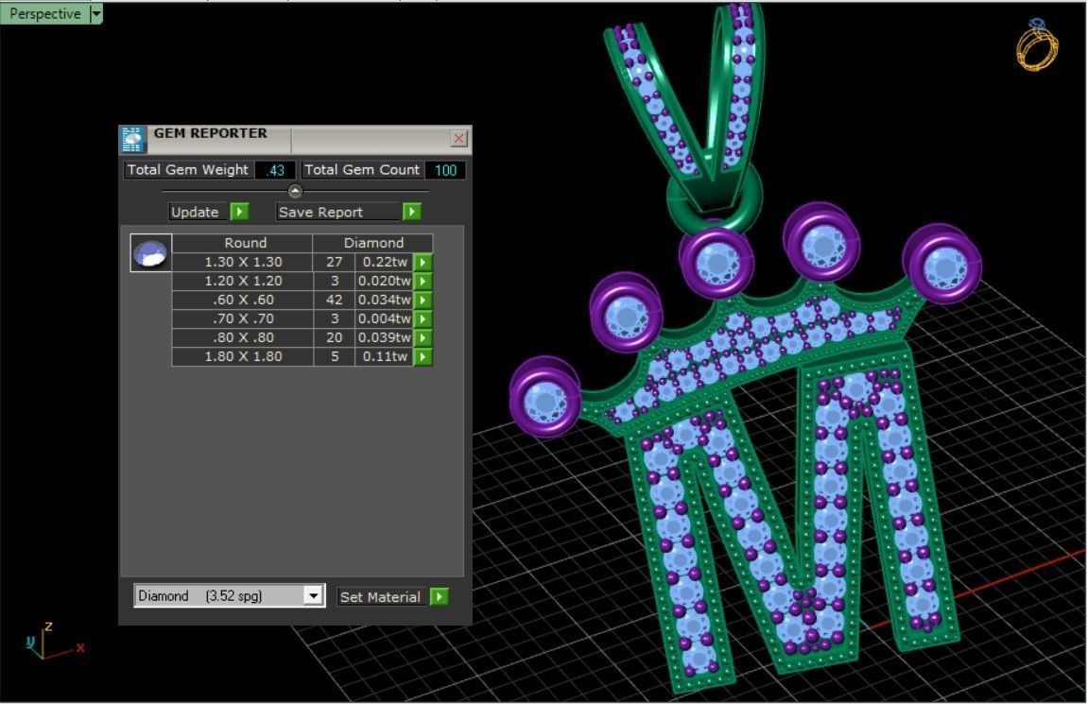Image resolution: width=1087 pixels, height=704 pixels.
Task: Click the green arrow next to Update
Action: coord(239,212)
